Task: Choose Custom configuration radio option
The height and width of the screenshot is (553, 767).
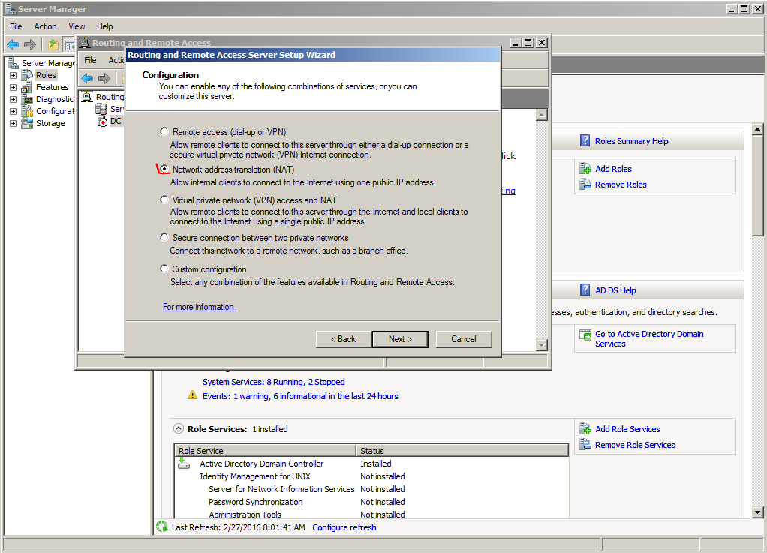Action: (x=164, y=269)
